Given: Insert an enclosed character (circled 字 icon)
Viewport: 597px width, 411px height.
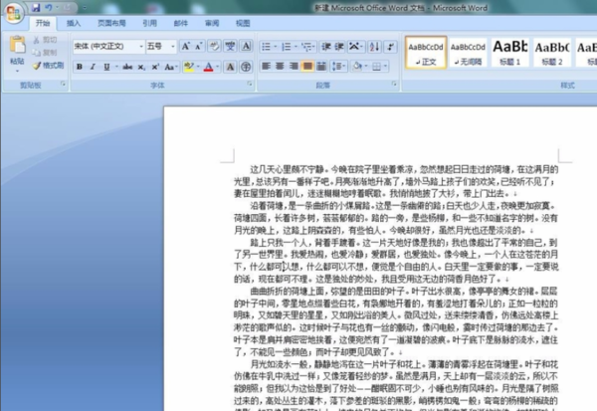Looking at the screenshot, I should click(246, 67).
